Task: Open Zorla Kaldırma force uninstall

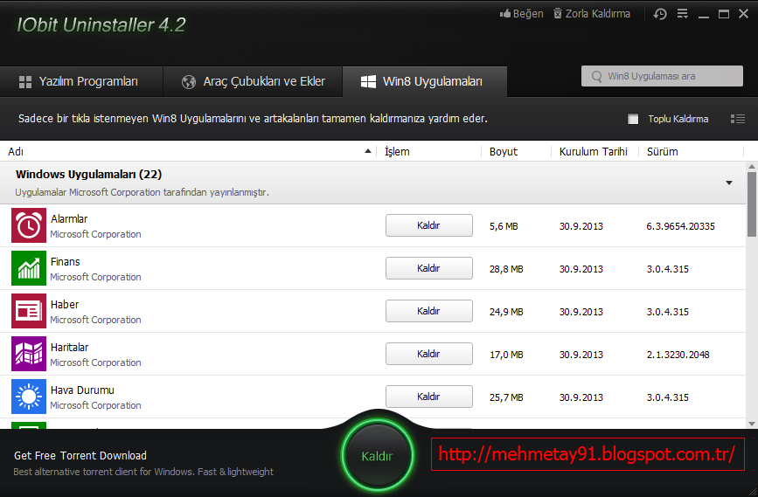Action: coord(592,13)
